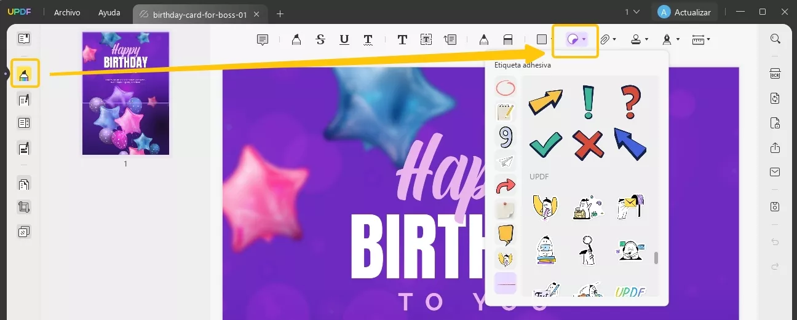This screenshot has height=320, width=797.
Task: Choose the pinned sticky note sticker category
Action: (505, 209)
